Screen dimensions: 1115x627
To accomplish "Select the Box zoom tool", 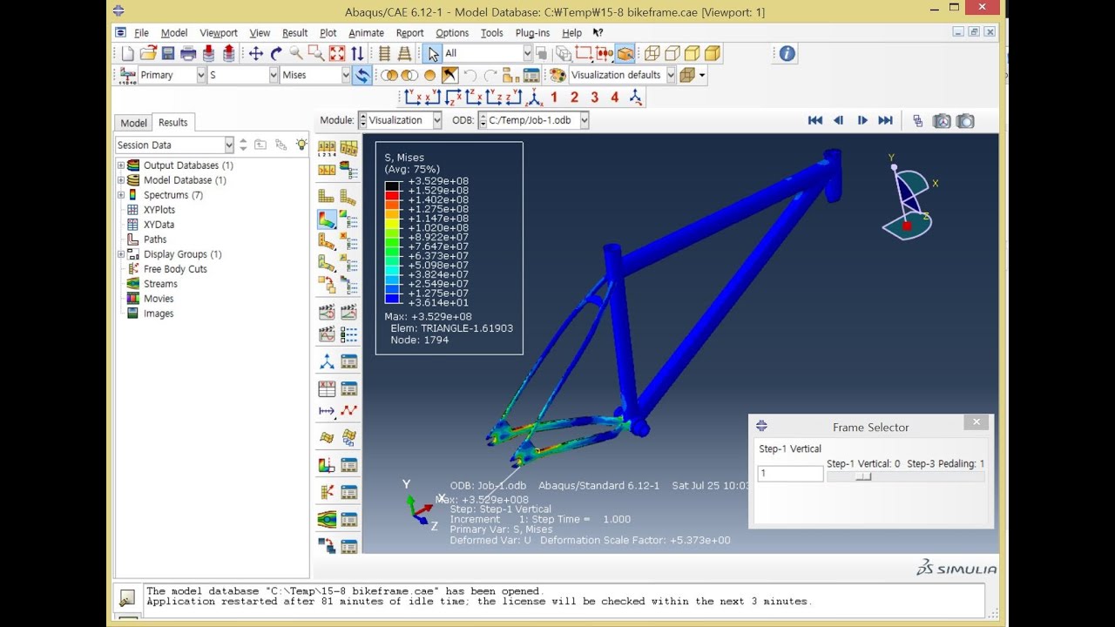I will click(316, 54).
